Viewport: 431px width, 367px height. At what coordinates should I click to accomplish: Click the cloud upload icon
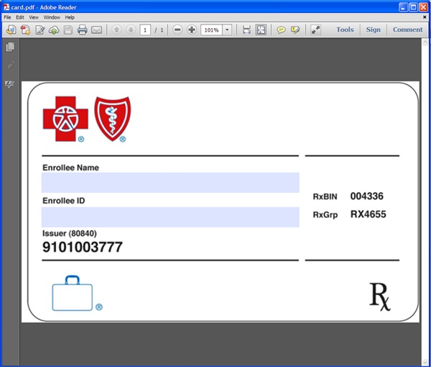54,30
